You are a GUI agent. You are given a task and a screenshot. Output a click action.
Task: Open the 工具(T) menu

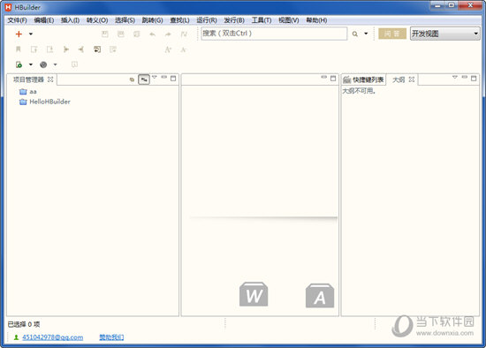pos(262,20)
